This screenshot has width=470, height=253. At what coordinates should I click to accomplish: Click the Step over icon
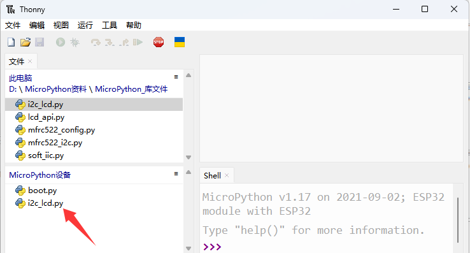pos(96,42)
